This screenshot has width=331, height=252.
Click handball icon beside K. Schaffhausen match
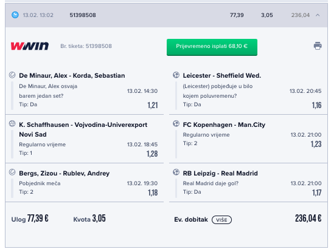pos(12,123)
